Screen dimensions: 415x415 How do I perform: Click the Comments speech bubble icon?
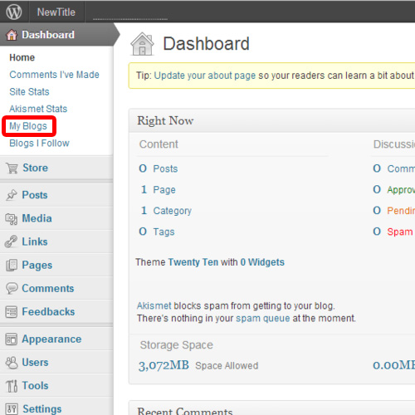click(x=12, y=288)
